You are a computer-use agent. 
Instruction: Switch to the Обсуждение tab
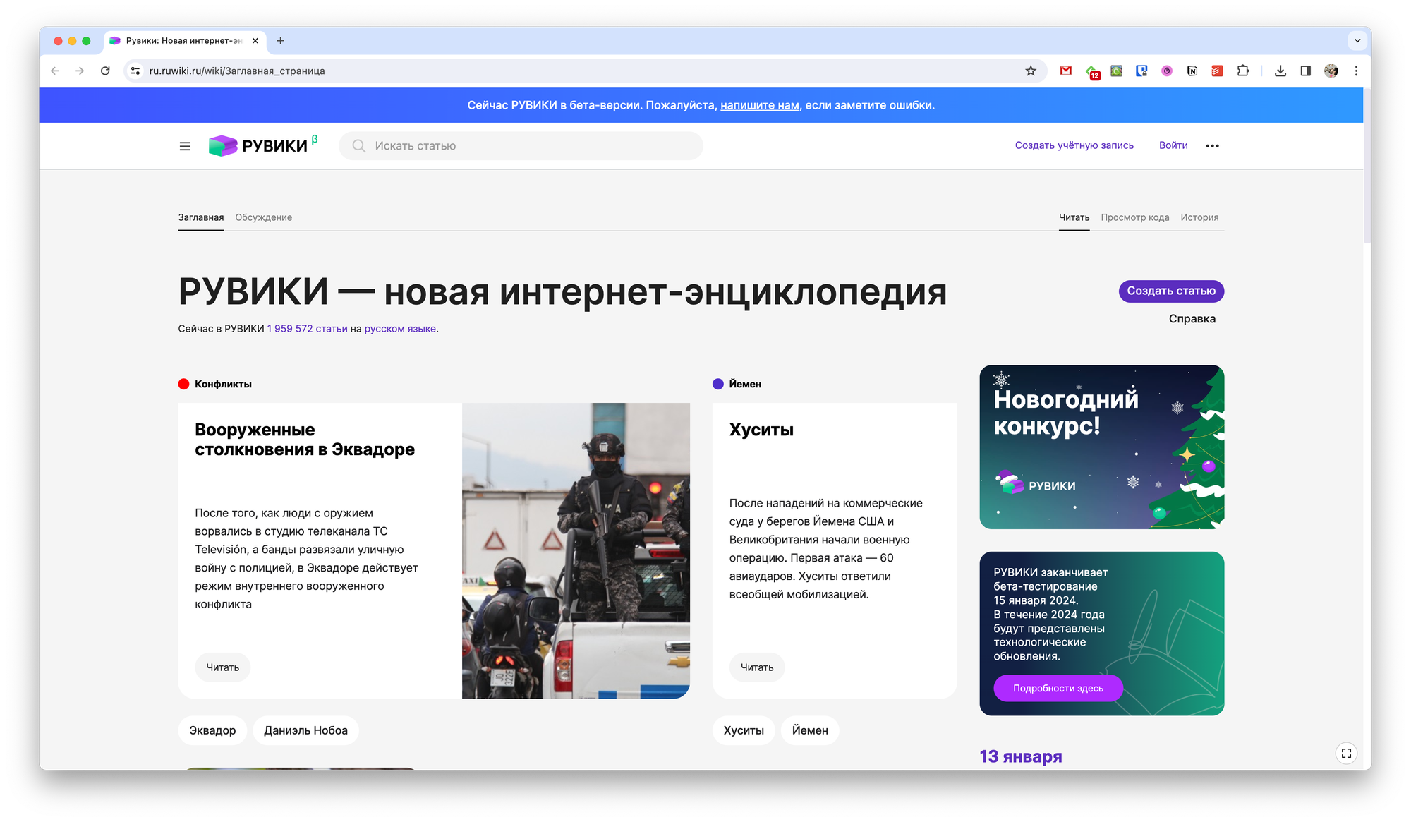tap(263, 217)
